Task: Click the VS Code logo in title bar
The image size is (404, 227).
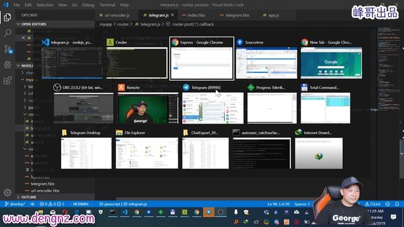Action: coord(6,4)
